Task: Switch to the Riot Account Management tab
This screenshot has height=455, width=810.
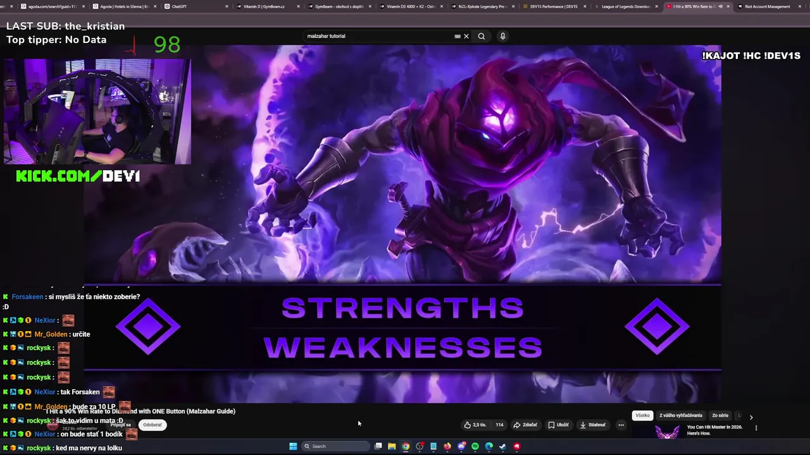Action: pos(766,6)
